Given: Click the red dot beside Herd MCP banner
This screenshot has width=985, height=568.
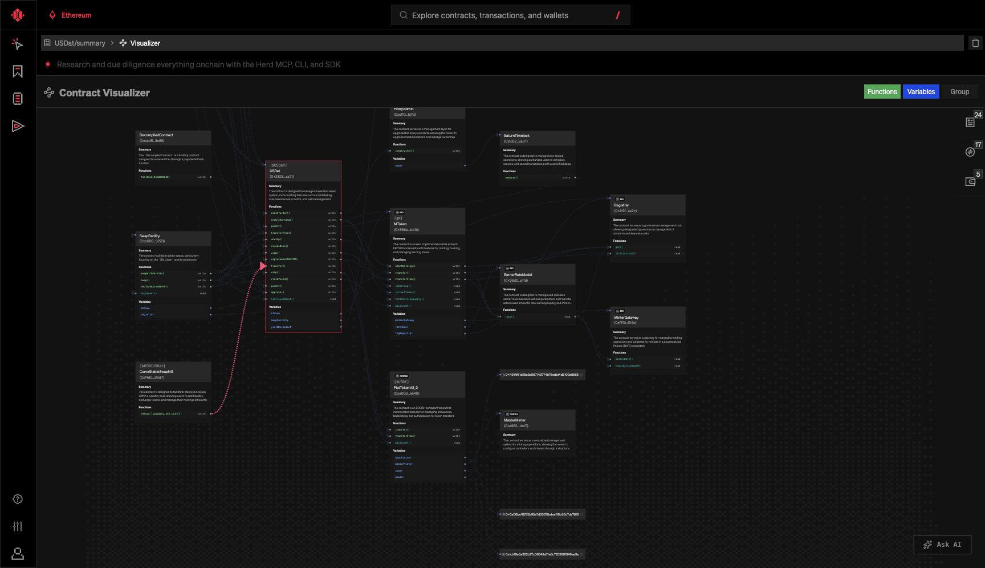Looking at the screenshot, I should (x=48, y=64).
